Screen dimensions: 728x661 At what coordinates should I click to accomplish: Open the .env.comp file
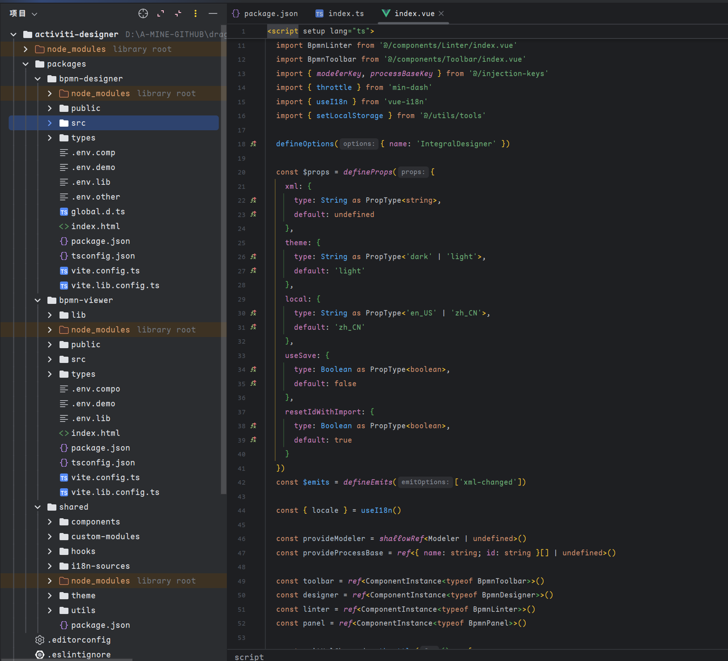coord(93,152)
